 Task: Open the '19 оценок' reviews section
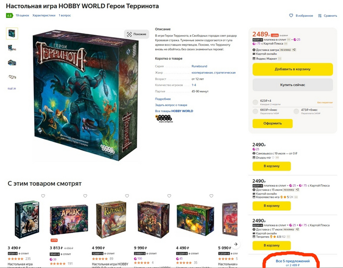tap(23, 16)
